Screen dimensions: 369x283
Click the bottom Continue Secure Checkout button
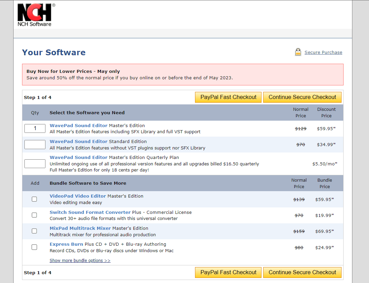point(303,272)
